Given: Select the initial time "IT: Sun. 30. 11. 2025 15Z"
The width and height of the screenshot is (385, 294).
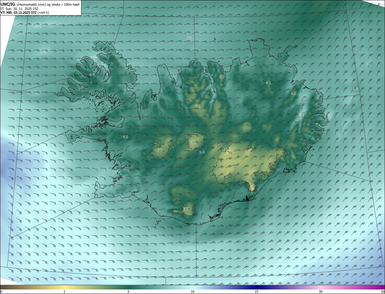Looking at the screenshot, I should pos(20,9).
